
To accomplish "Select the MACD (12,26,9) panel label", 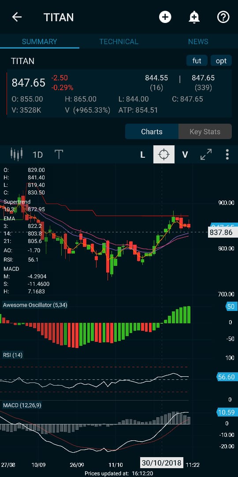I will pyautogui.click(x=22, y=405).
